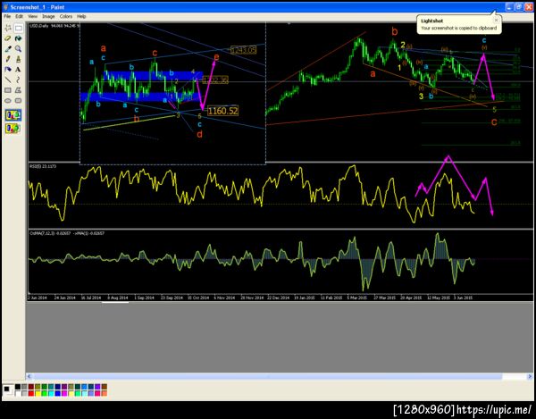This screenshot has height=419, width=536.
Task: Select the Text tool
Action: coord(19,70)
